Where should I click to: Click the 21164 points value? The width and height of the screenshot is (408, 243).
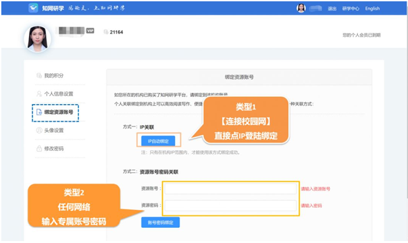point(116,32)
